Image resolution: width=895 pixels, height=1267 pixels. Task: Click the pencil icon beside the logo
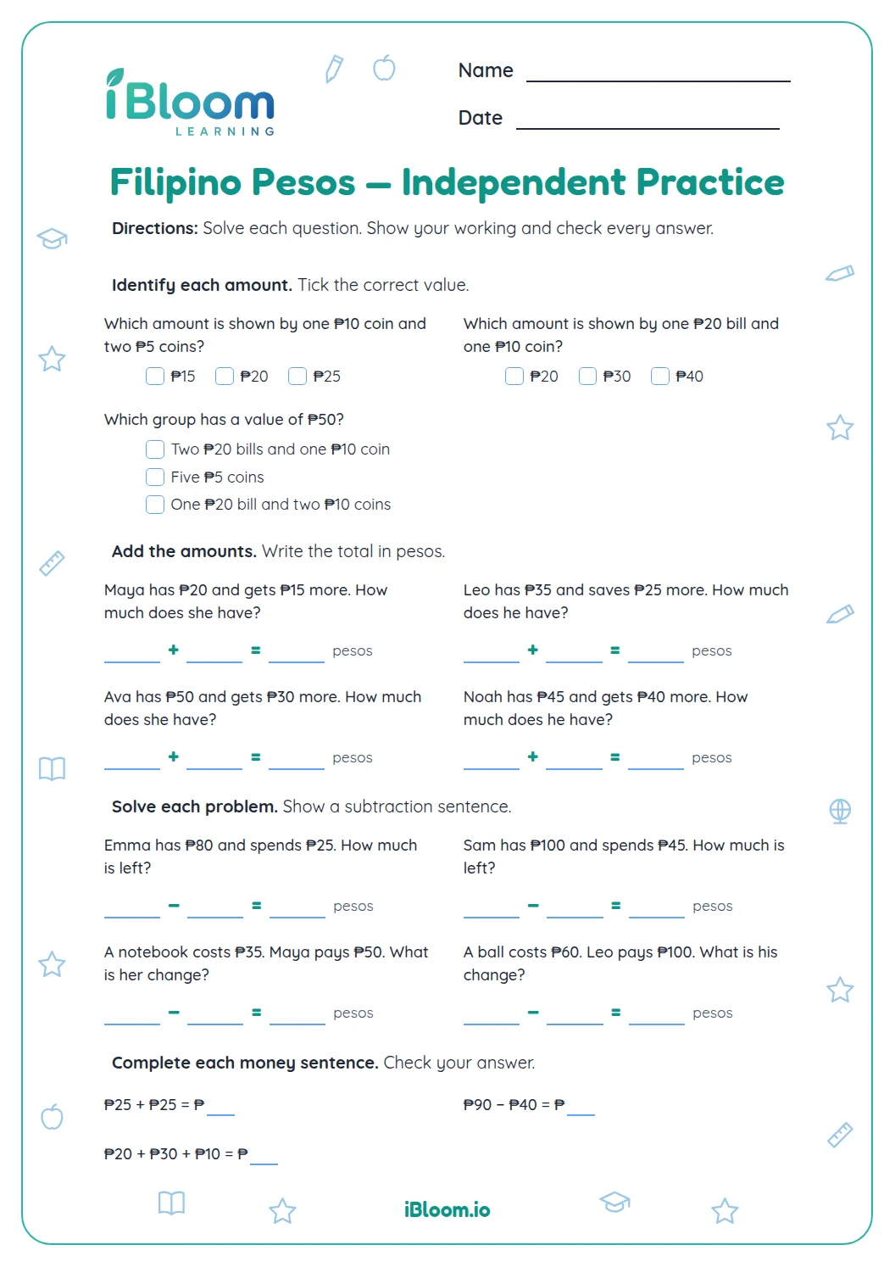point(335,69)
